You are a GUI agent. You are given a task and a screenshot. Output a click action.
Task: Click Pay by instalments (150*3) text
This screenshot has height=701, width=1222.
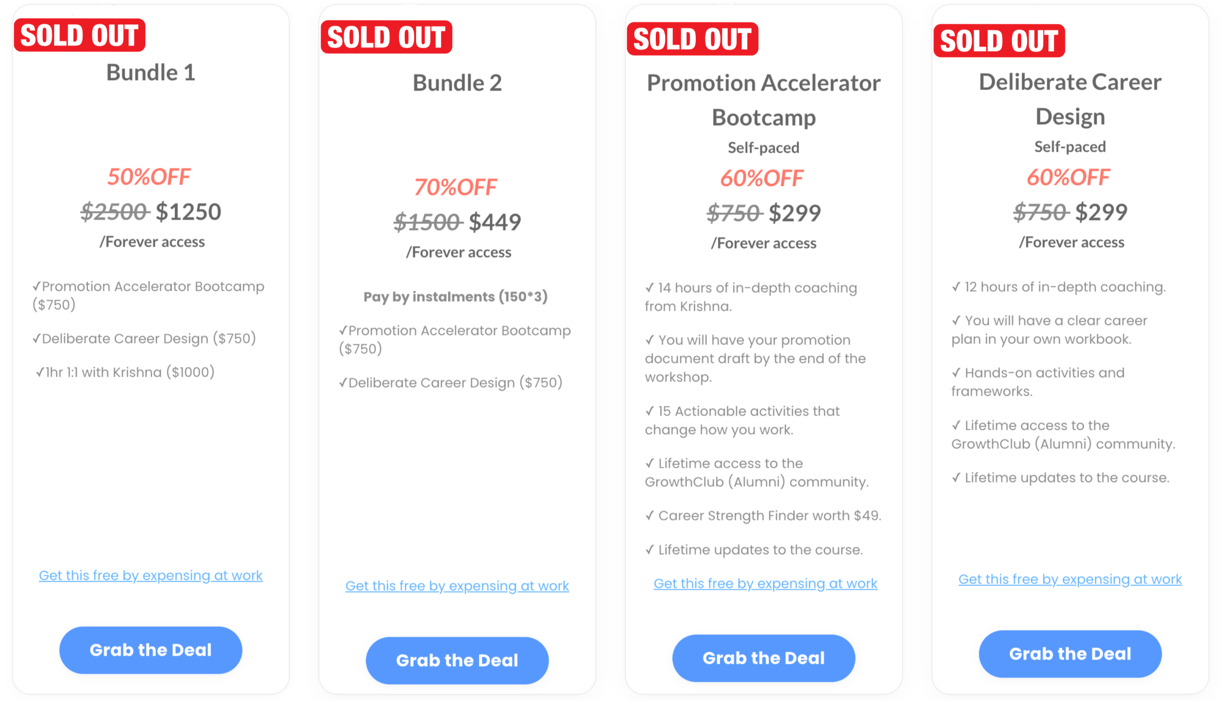click(456, 296)
